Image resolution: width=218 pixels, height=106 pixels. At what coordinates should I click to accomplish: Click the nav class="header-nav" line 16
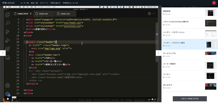(x=44, y=55)
